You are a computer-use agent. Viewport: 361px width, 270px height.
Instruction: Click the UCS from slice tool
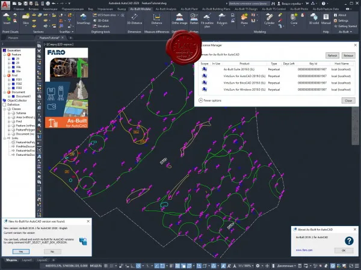click(105, 15)
